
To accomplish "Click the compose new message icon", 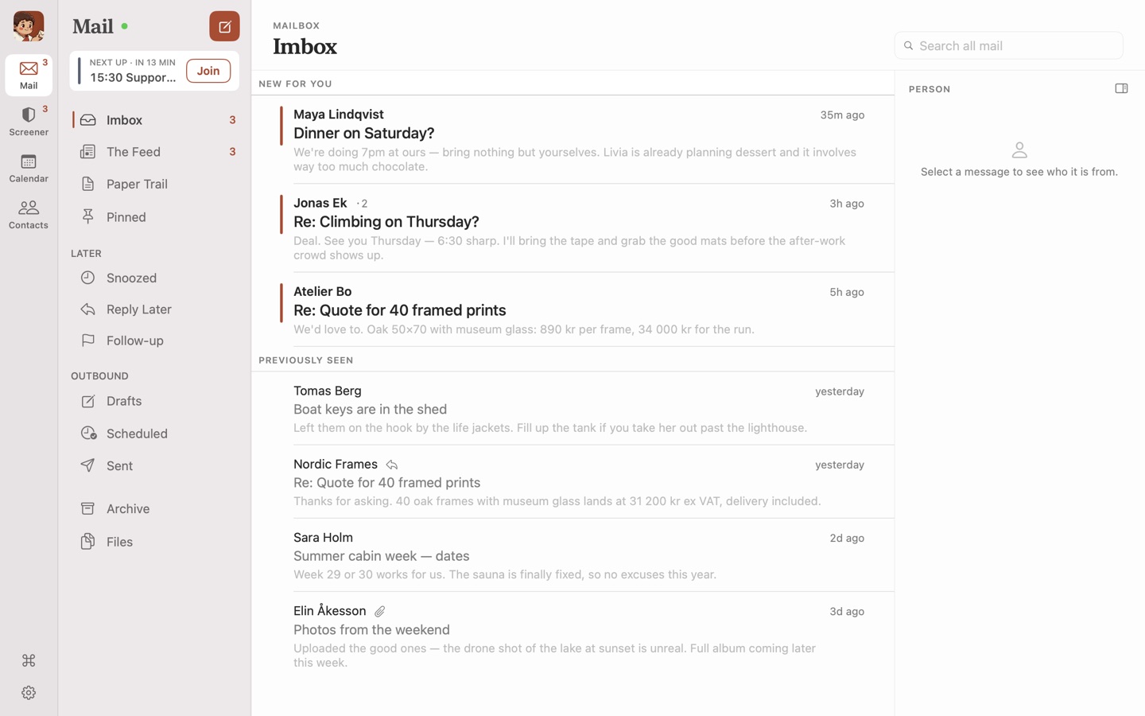I will coord(224,26).
